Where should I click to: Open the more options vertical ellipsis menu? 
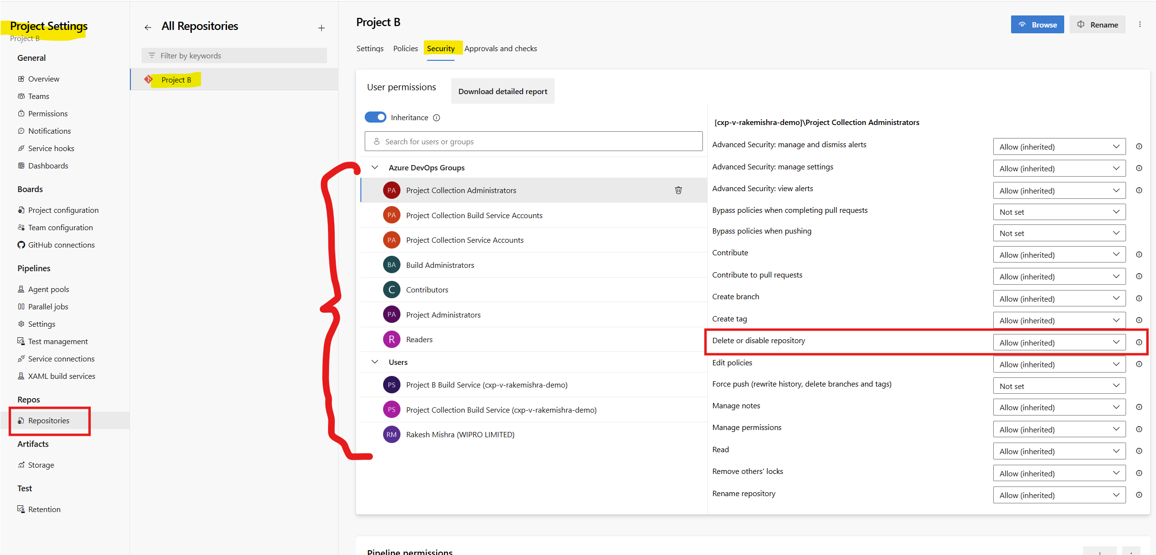pyautogui.click(x=1140, y=25)
